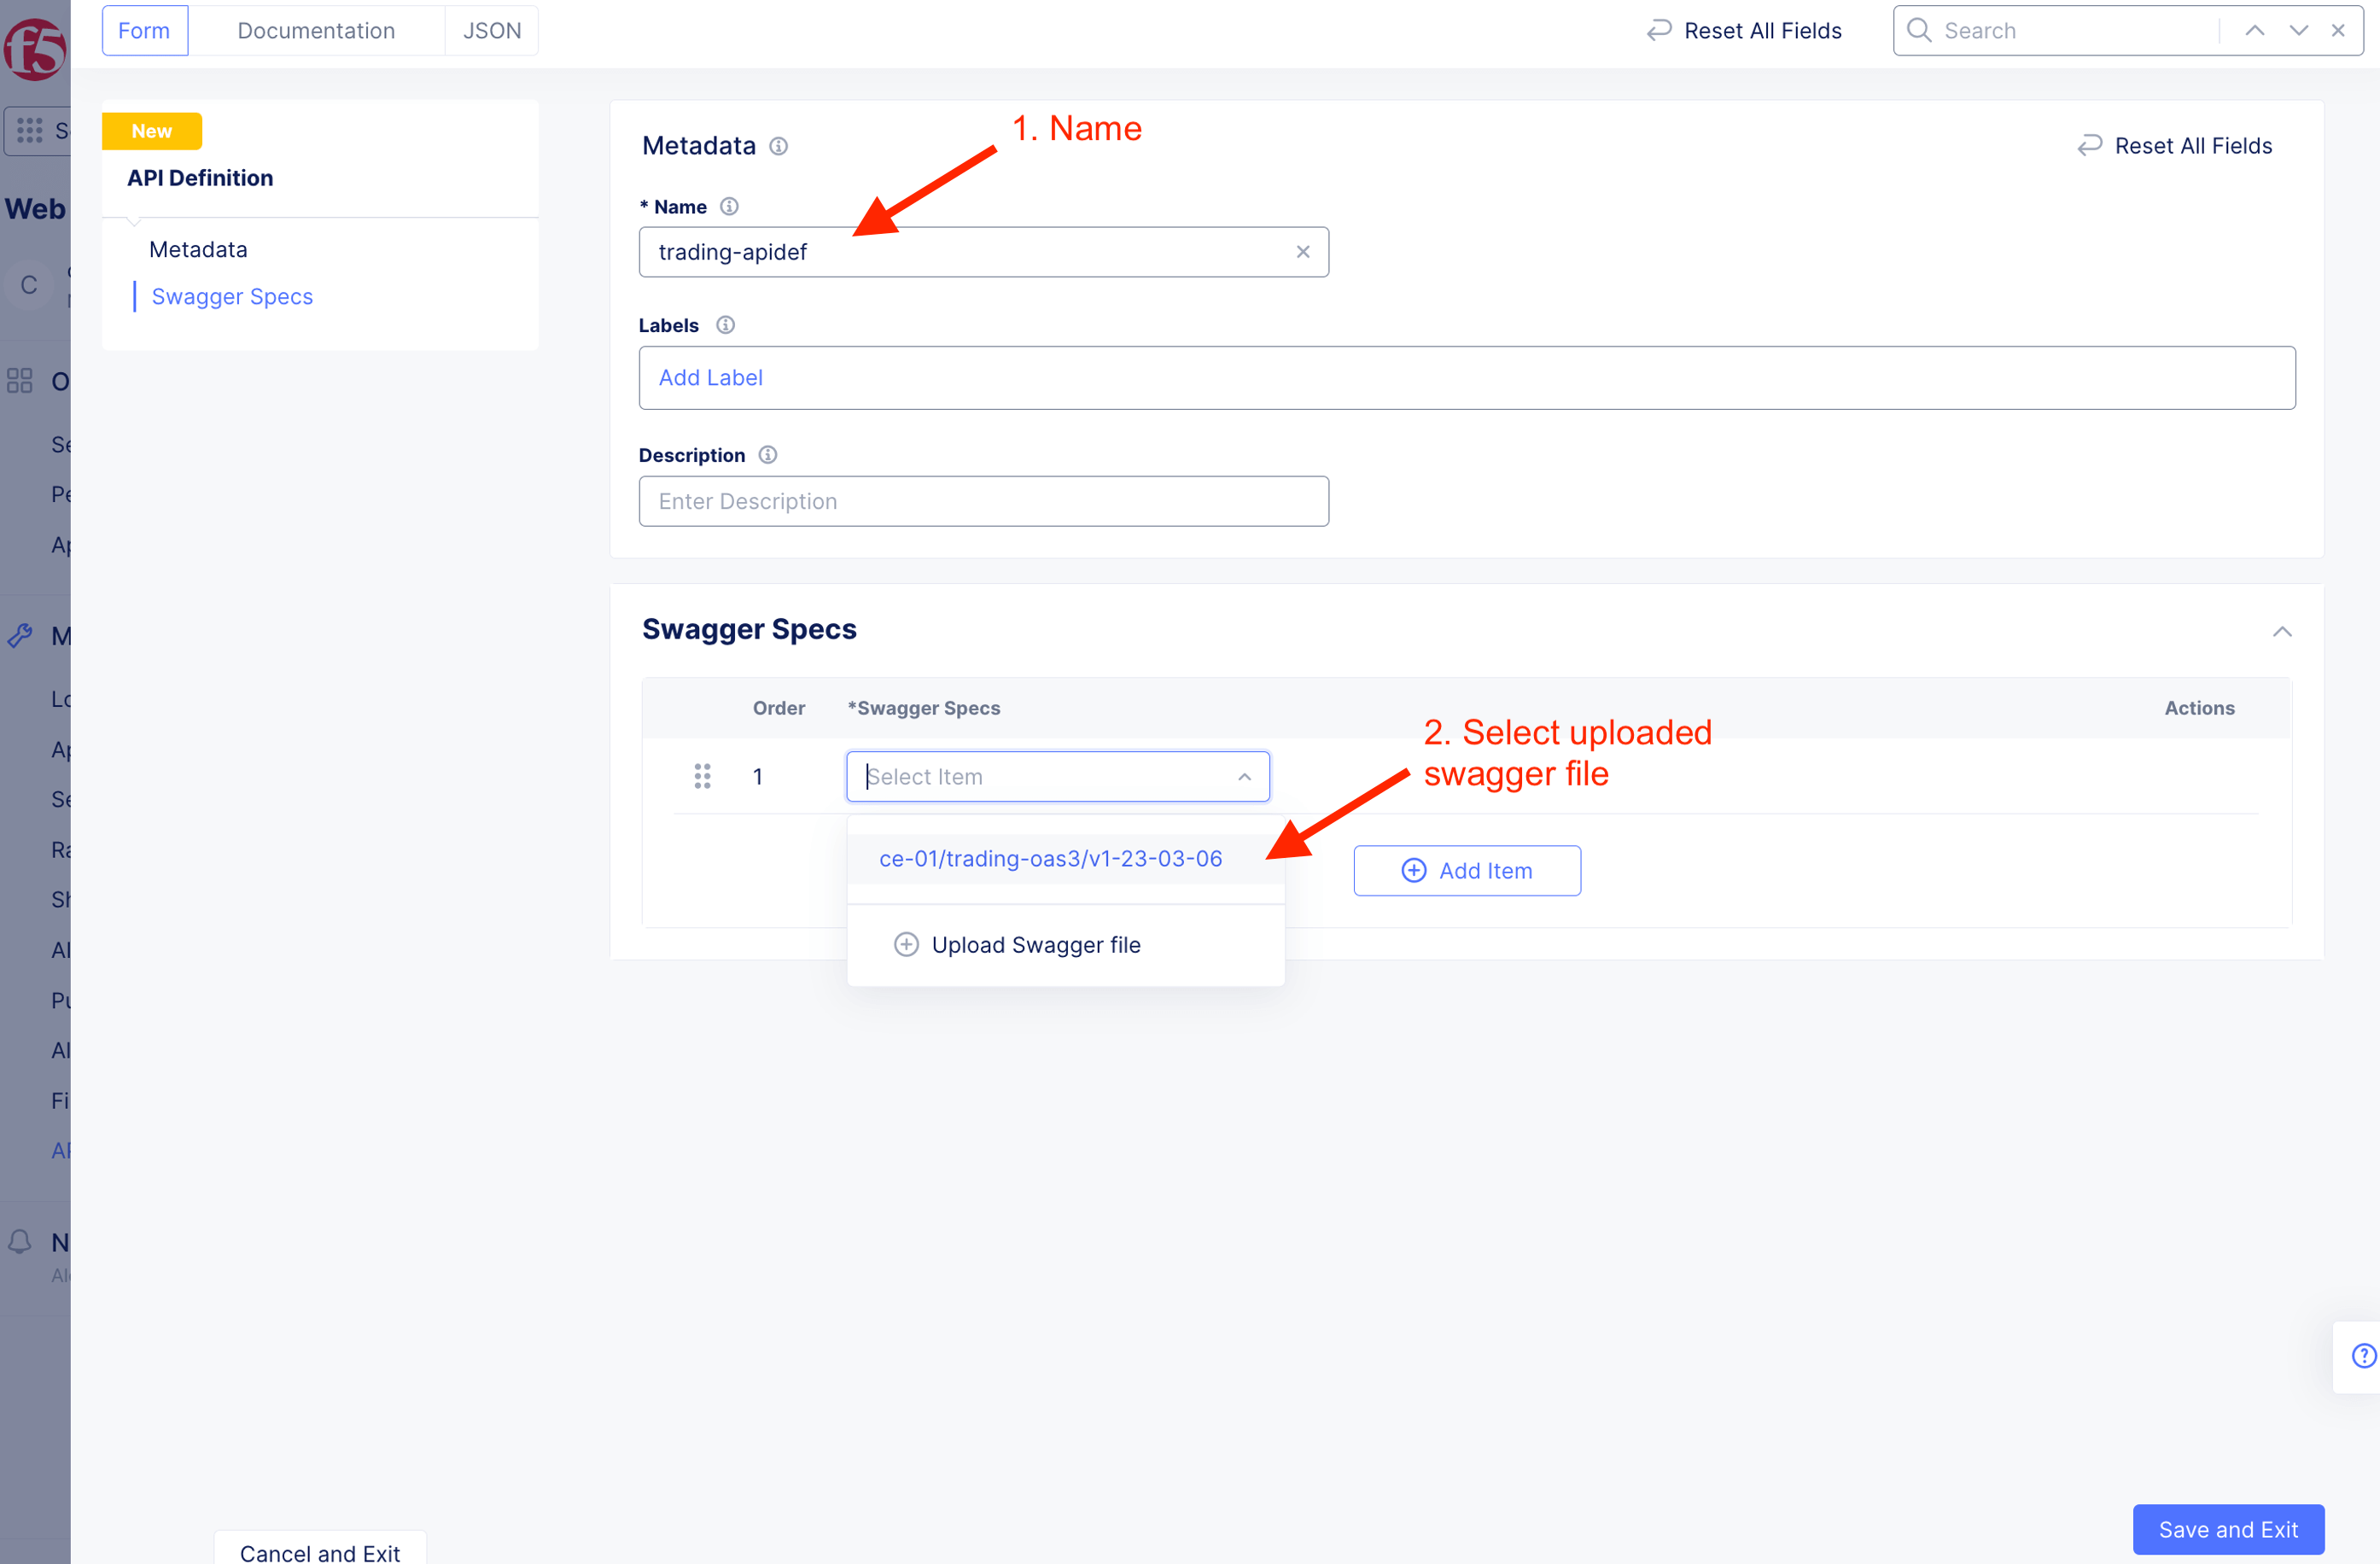This screenshot has height=1564, width=2380.
Task: Collapse the Select Item dropdown
Action: coord(1244,777)
